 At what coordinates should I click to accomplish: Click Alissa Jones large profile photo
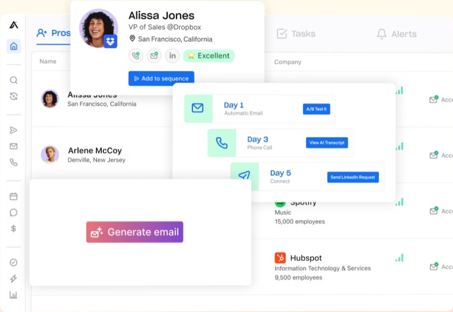(98, 28)
